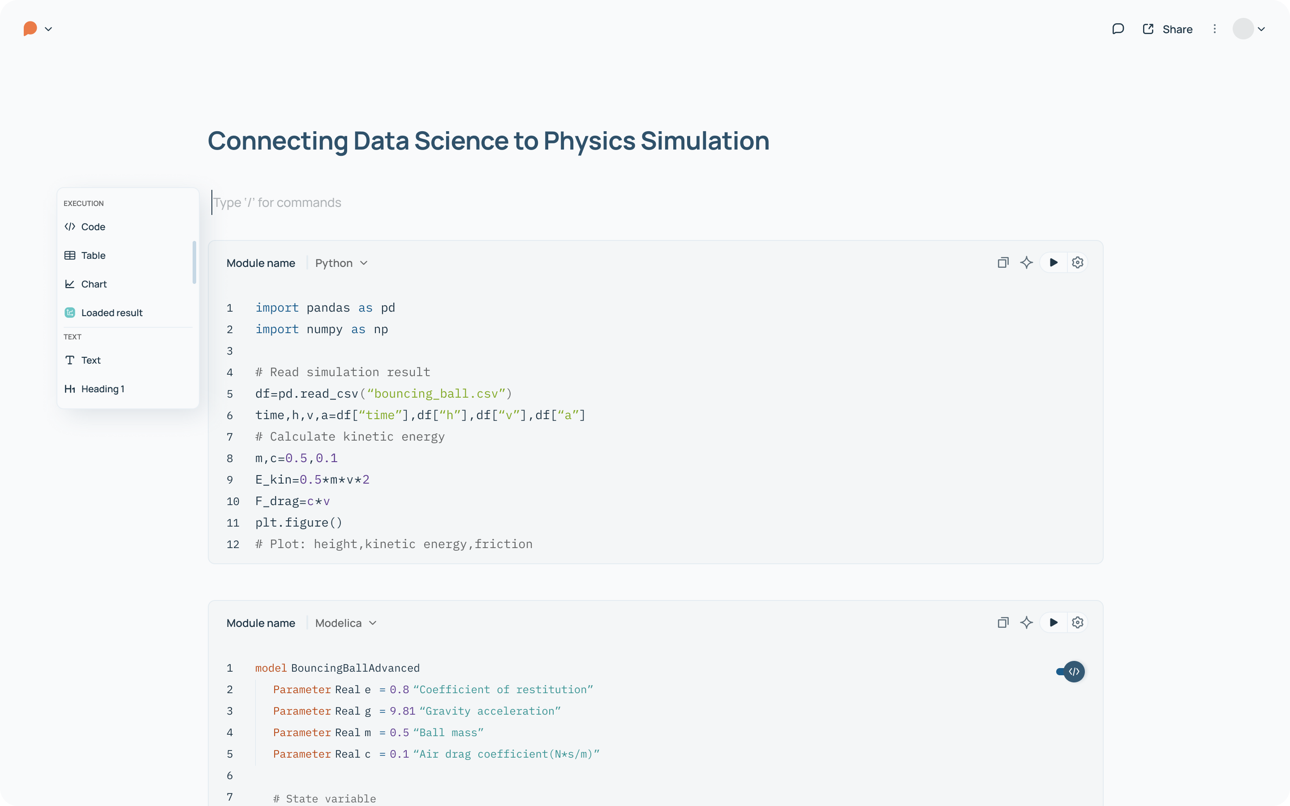Choose Loaded result in the menu

click(x=112, y=313)
